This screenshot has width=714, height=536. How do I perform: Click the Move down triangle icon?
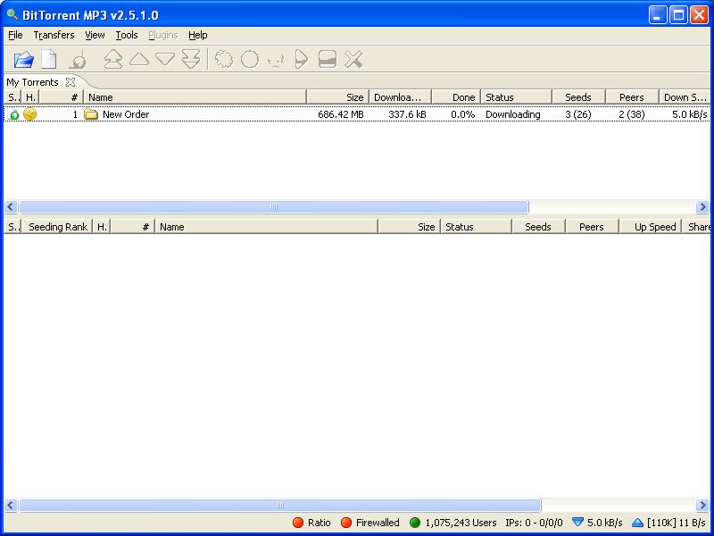(x=165, y=59)
